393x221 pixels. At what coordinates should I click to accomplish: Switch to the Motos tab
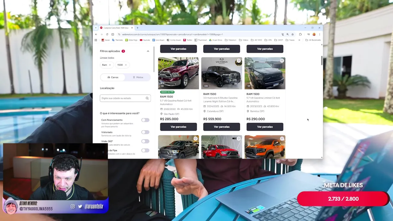tap(138, 77)
